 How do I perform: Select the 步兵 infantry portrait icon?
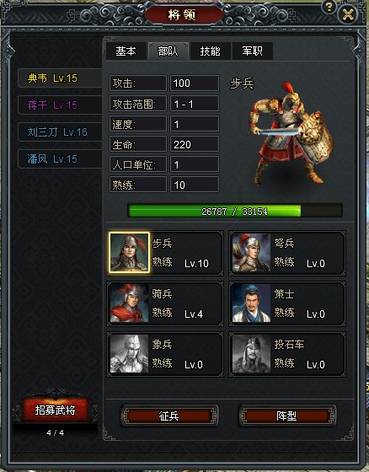pos(129,252)
